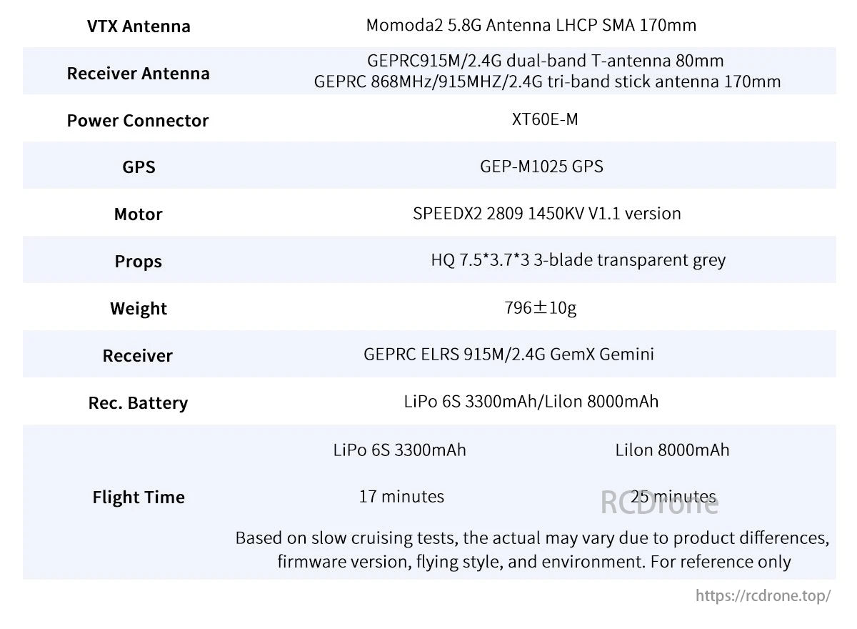Click the 796±10g weight value
Image resolution: width=857 pixels, height=629 pixels.
(x=540, y=308)
